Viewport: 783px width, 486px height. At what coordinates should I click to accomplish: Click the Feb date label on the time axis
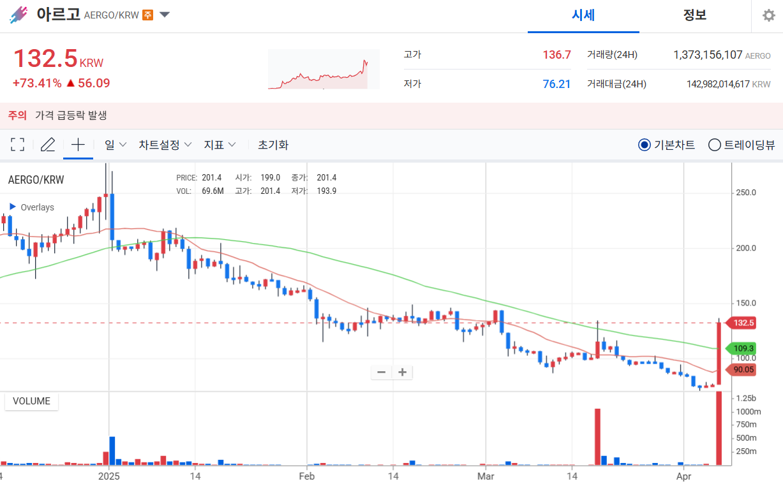(307, 476)
